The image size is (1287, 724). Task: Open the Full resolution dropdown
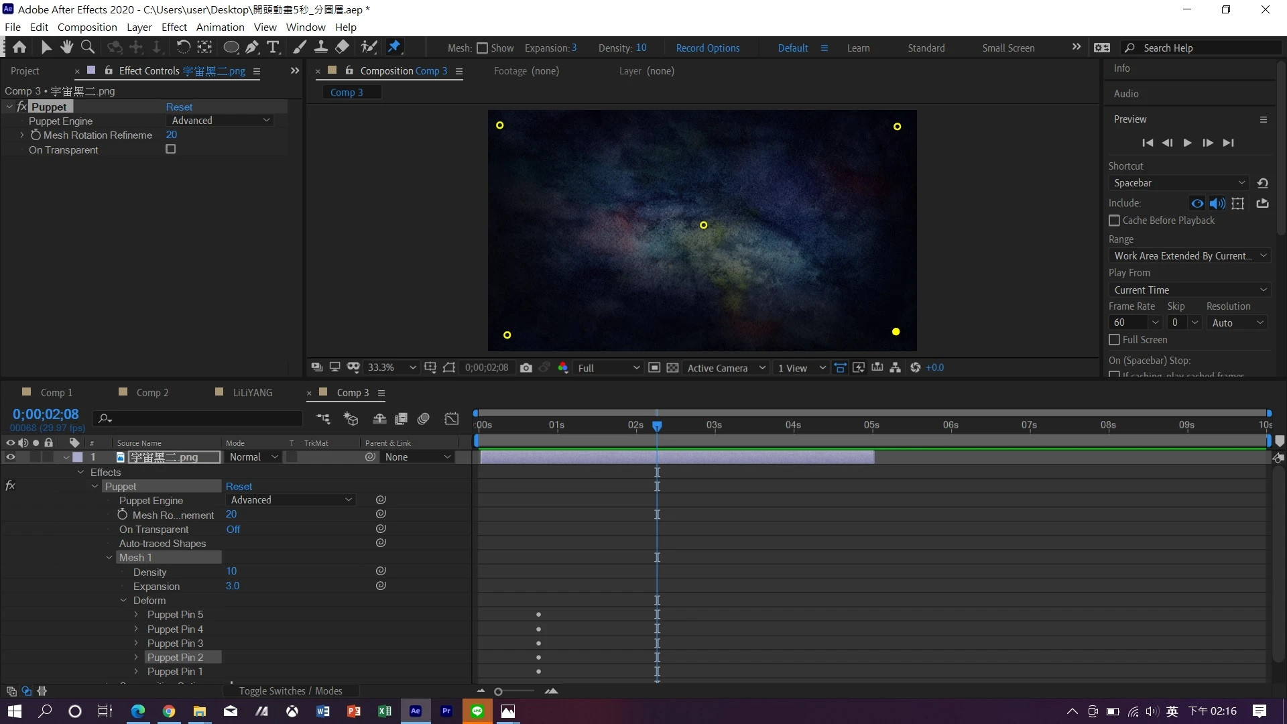608,368
